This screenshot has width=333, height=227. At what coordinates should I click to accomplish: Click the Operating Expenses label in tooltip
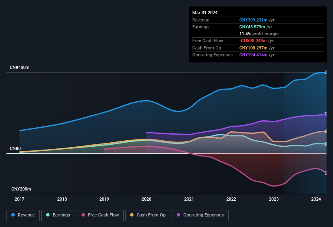pyautogui.click(x=213, y=55)
